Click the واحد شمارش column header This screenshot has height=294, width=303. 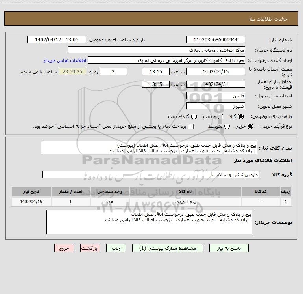tap(109, 191)
